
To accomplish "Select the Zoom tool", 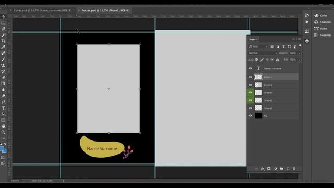I will pos(3,132).
